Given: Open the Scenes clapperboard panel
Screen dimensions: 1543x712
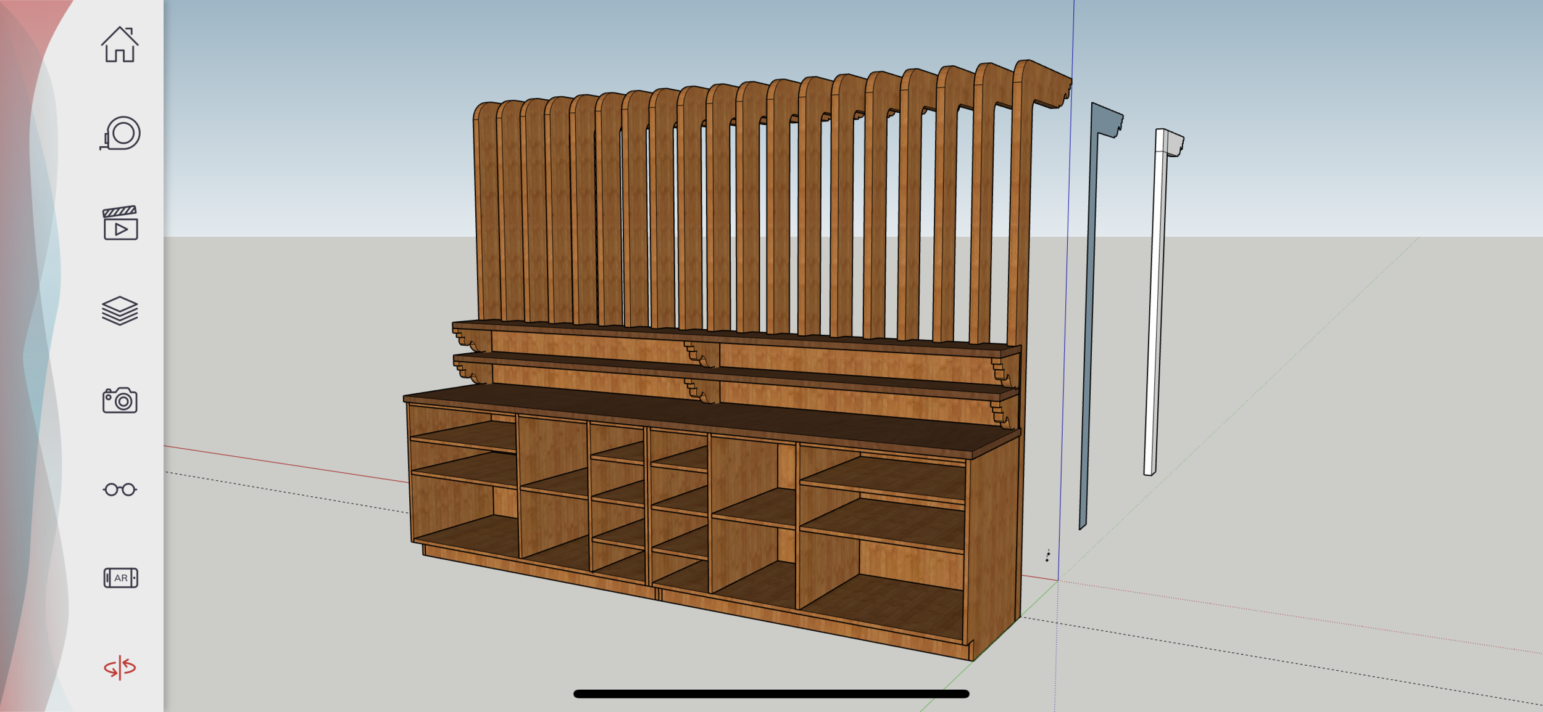Looking at the screenshot, I should point(120,223).
